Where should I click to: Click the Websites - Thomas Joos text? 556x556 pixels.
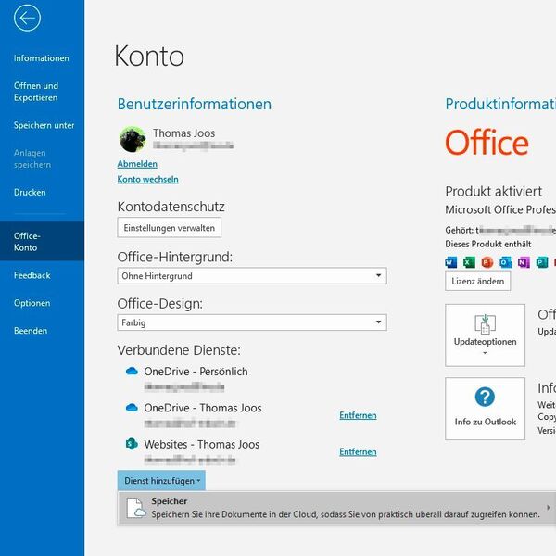[x=202, y=444]
